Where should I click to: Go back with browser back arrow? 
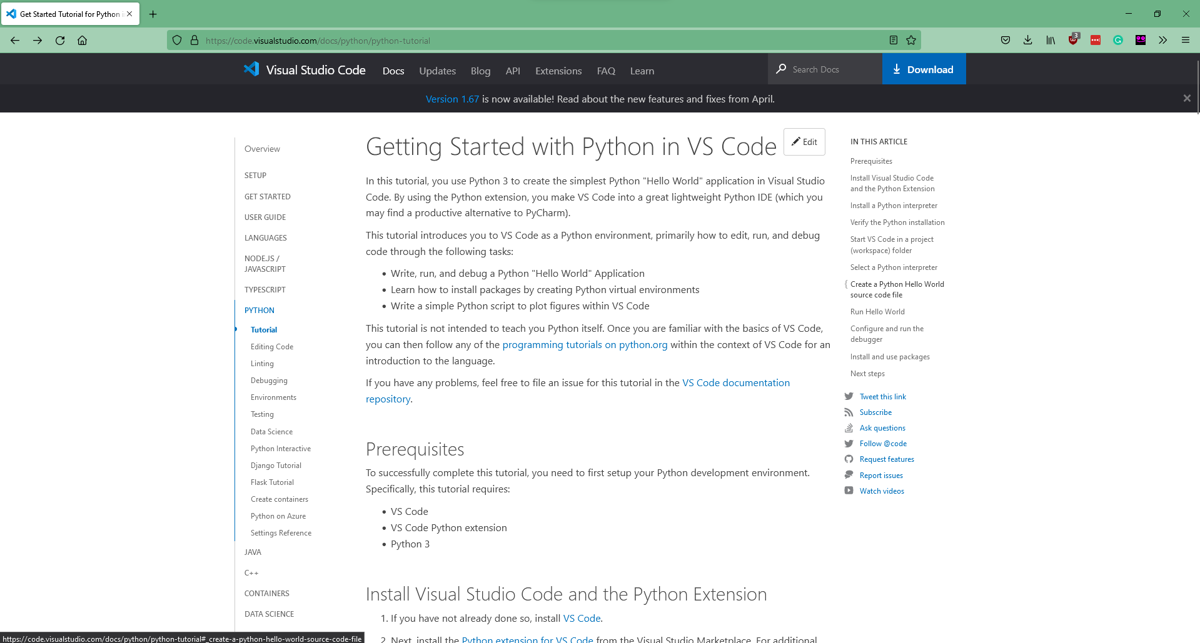coord(15,41)
